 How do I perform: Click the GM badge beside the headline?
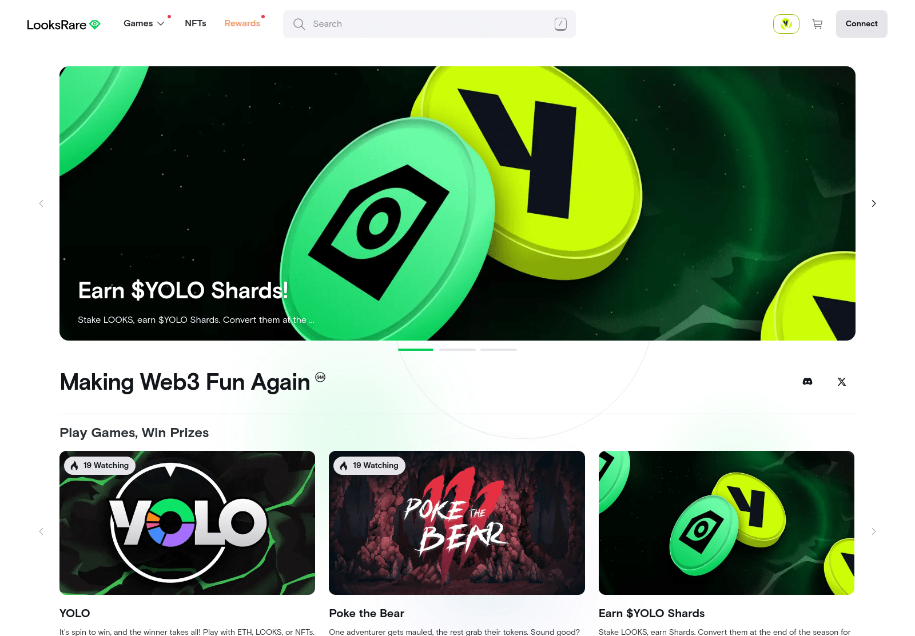[x=320, y=377]
